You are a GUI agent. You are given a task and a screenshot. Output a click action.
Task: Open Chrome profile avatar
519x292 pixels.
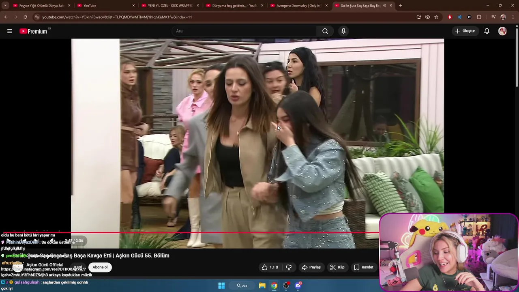[x=503, y=17]
